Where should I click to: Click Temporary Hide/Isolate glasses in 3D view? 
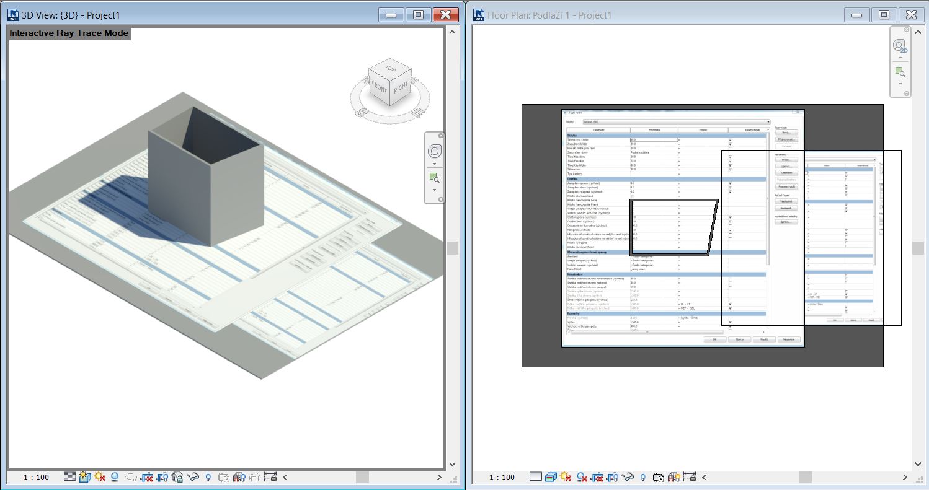point(193,477)
